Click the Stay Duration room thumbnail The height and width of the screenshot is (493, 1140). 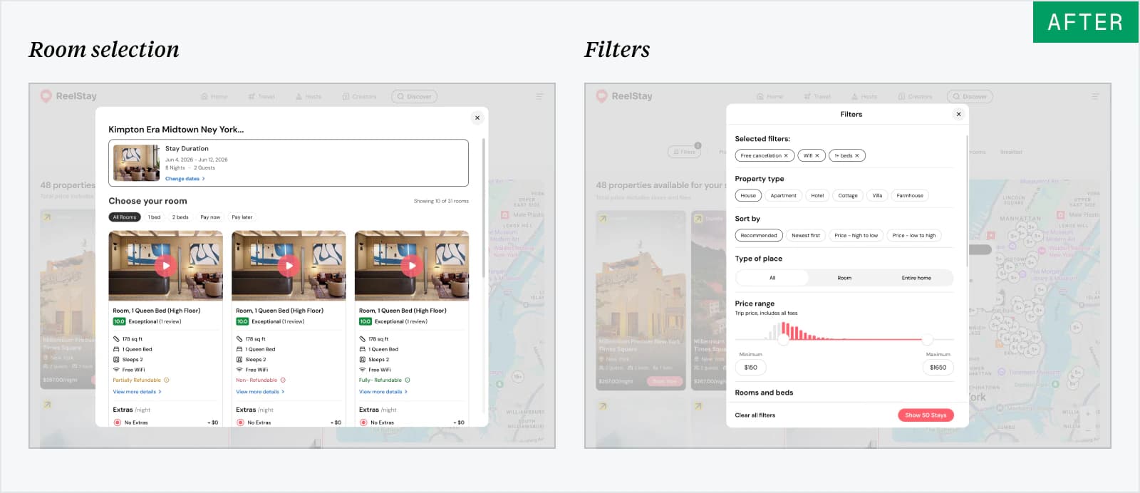(x=137, y=163)
